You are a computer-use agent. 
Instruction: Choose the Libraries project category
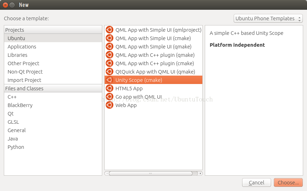53,55
